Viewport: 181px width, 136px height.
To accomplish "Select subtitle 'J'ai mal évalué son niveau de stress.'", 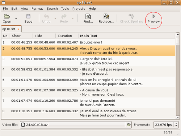I will pyautogui.click(x=109, y=111).
